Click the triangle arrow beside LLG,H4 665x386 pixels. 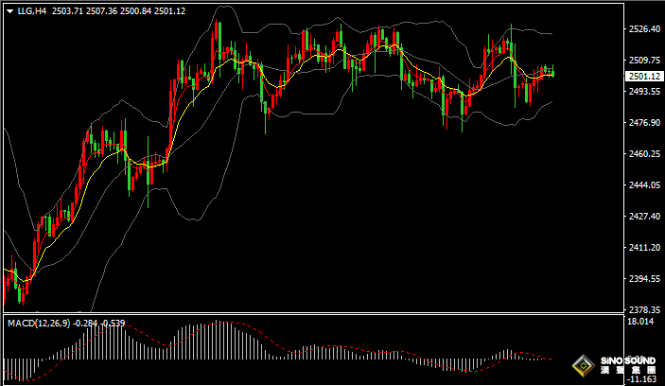pyautogui.click(x=9, y=10)
